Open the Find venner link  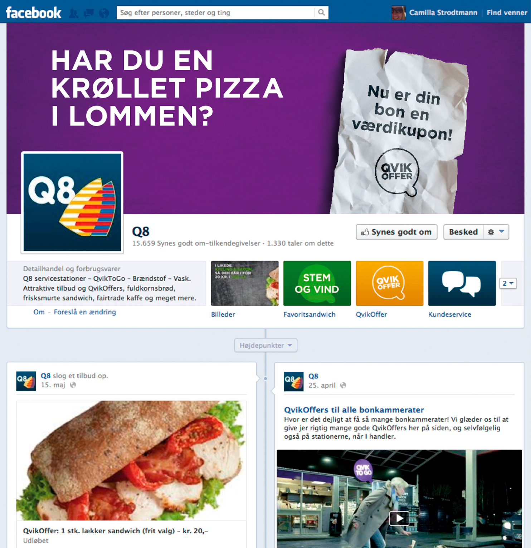[507, 13]
